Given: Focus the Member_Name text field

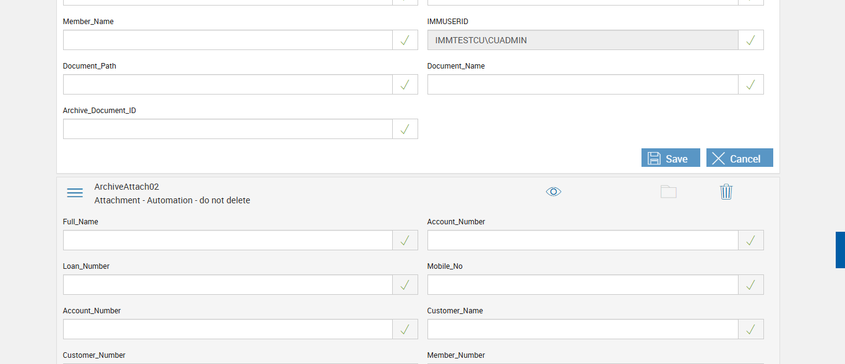Looking at the screenshot, I should click(228, 40).
